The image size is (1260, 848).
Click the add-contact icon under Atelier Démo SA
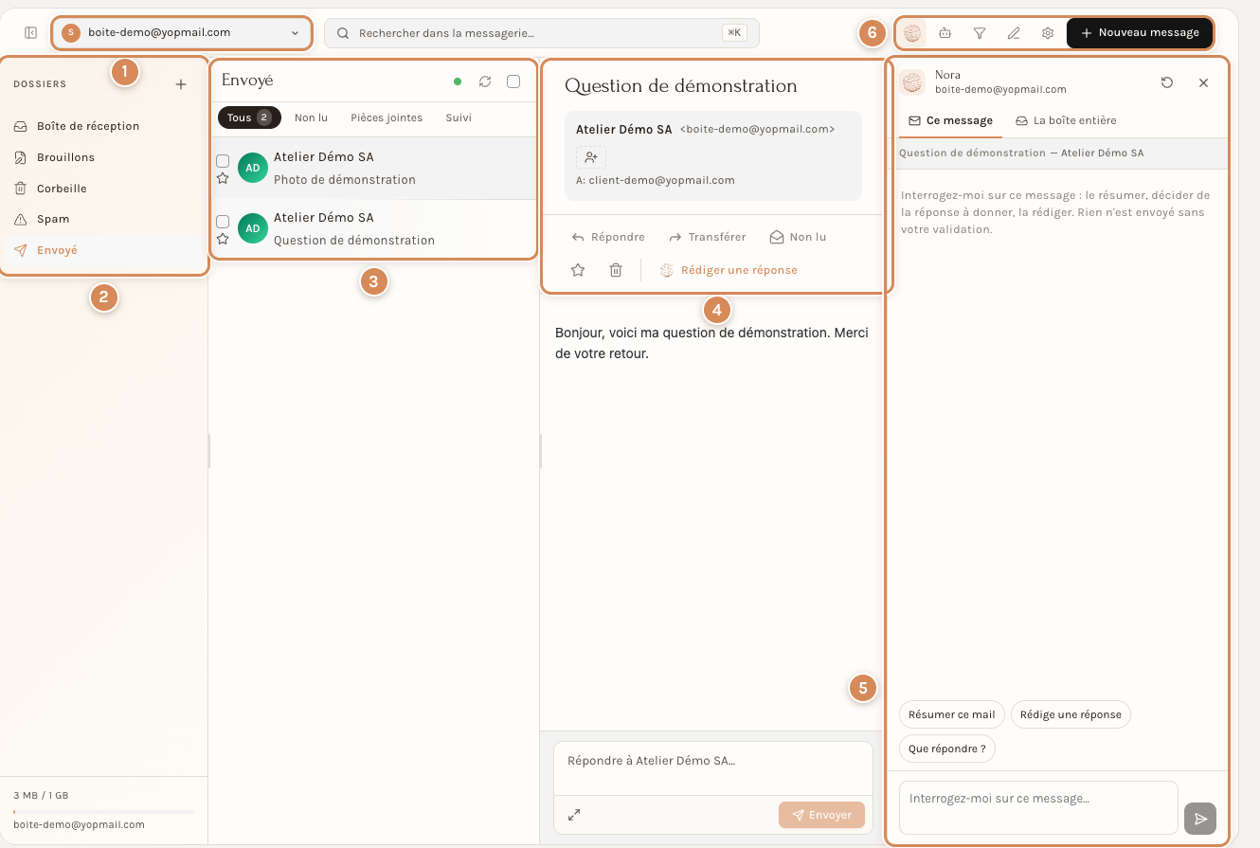click(x=591, y=157)
